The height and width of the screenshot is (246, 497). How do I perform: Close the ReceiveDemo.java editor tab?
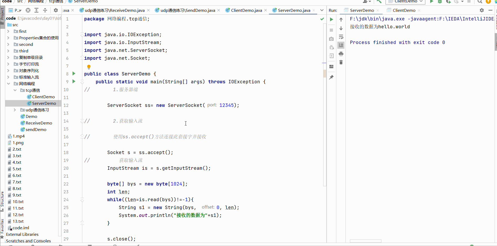(x=148, y=10)
